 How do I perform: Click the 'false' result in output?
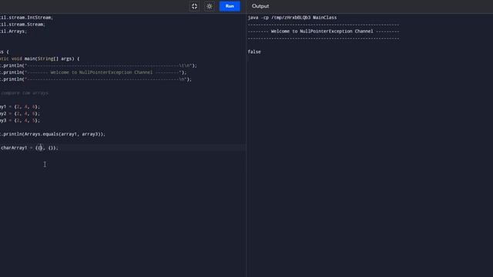[x=254, y=52]
